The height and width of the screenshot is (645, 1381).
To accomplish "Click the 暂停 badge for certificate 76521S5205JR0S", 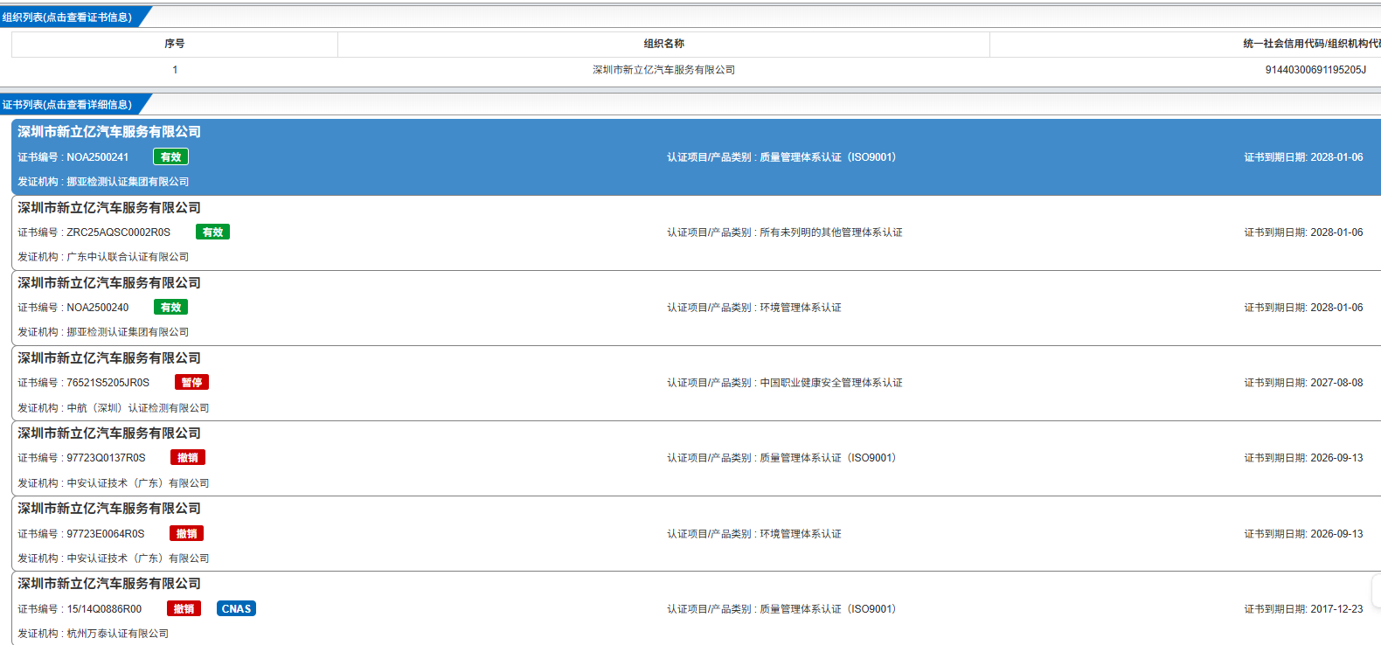I will click(x=191, y=383).
